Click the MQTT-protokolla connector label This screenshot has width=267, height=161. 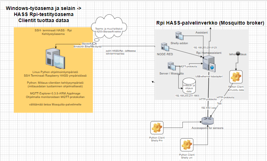click(188, 67)
